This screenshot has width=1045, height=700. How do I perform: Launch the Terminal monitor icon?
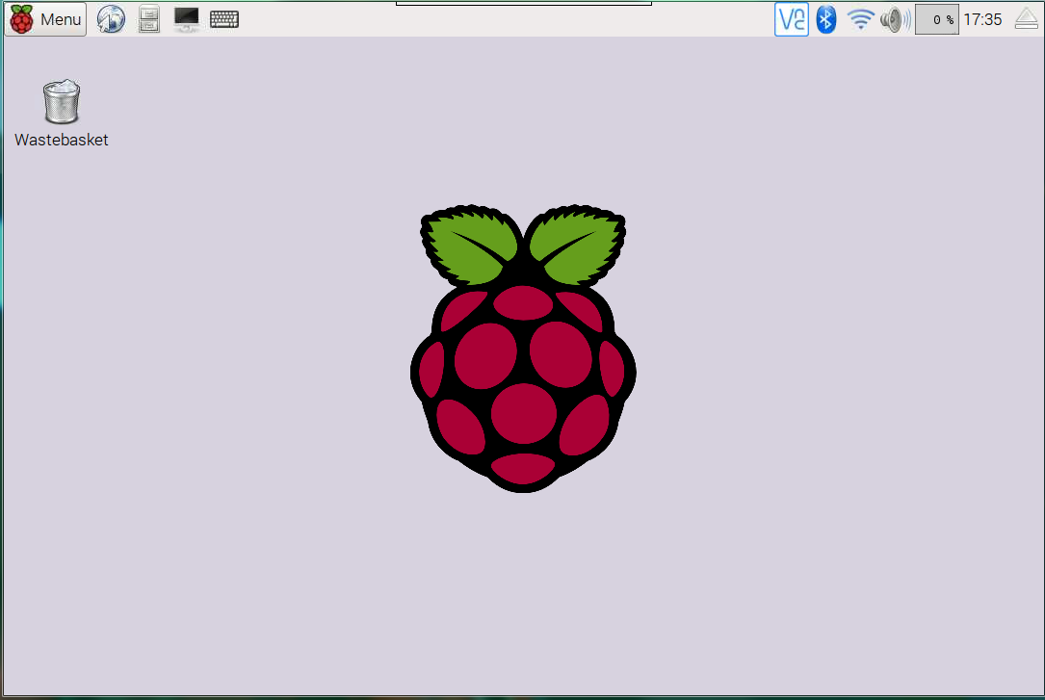click(x=186, y=19)
